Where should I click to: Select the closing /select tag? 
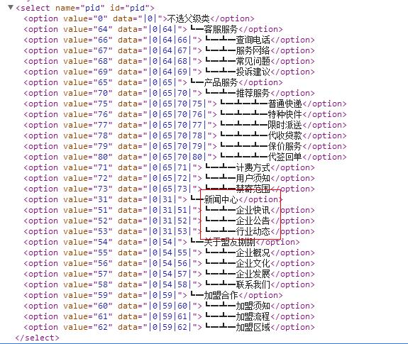pyautogui.click(x=37, y=338)
